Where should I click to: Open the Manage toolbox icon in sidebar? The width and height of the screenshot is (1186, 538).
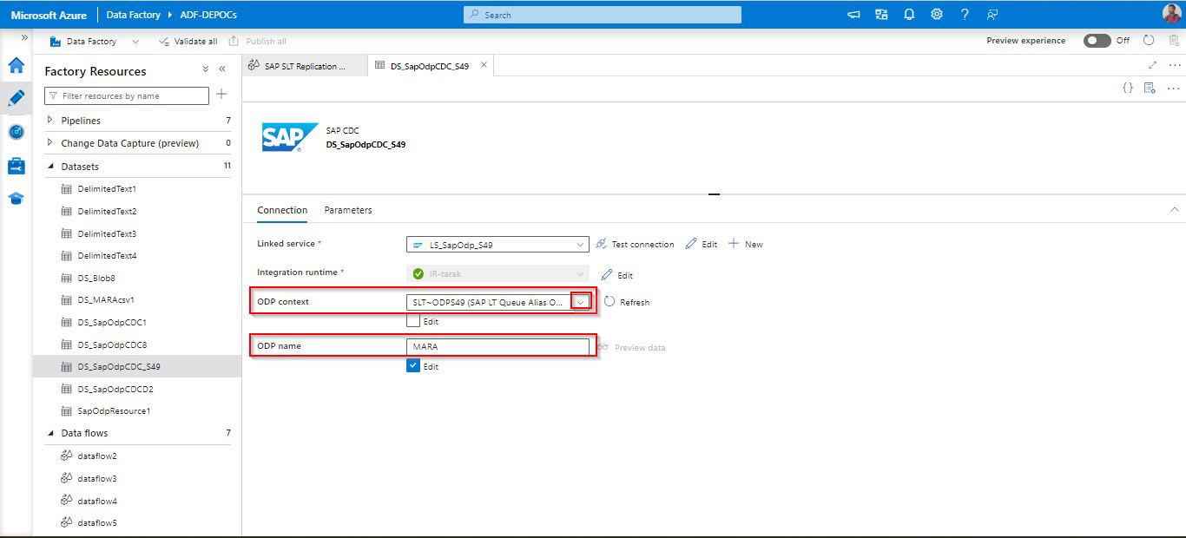(16, 166)
